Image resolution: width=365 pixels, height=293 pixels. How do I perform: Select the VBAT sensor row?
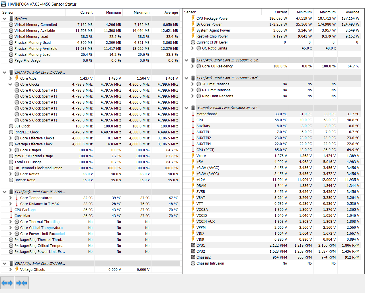click(272, 197)
